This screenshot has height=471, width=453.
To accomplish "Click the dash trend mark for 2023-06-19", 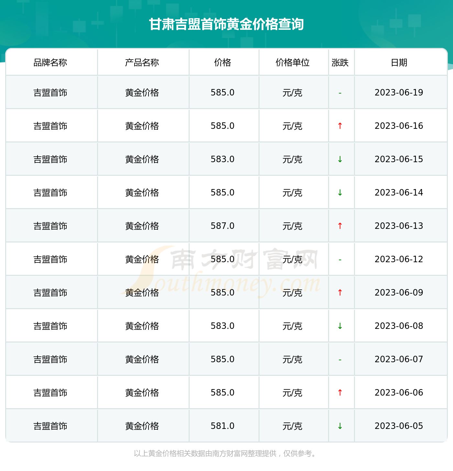I will click(x=340, y=93).
